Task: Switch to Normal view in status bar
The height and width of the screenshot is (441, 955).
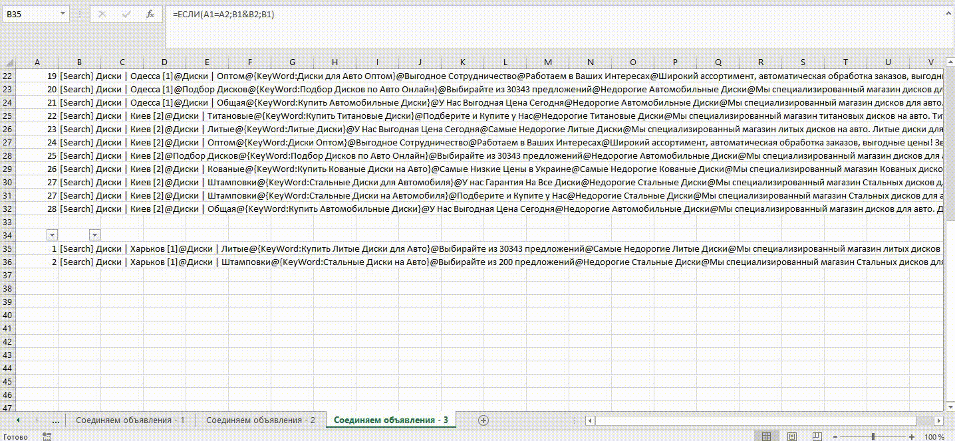Action: [x=767, y=436]
